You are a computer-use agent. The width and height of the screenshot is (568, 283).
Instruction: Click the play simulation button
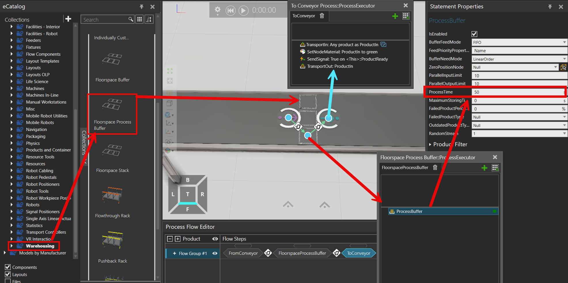243,11
